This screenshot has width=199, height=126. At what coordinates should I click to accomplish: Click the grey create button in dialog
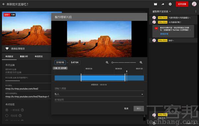pos(139,108)
